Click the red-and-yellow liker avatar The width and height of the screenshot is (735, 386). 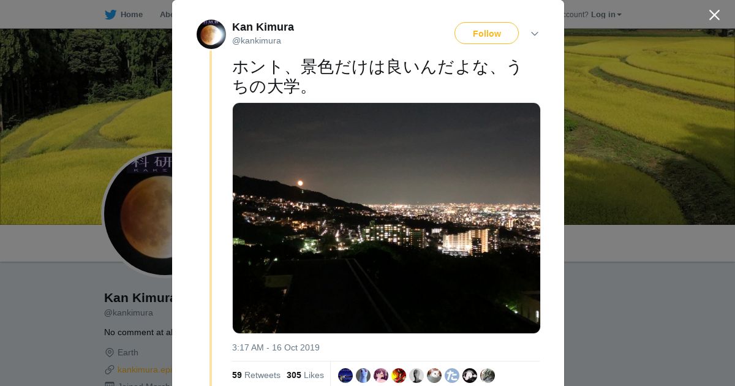[x=399, y=376]
